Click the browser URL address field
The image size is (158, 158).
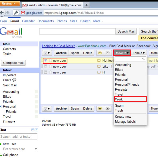tap(101, 13)
